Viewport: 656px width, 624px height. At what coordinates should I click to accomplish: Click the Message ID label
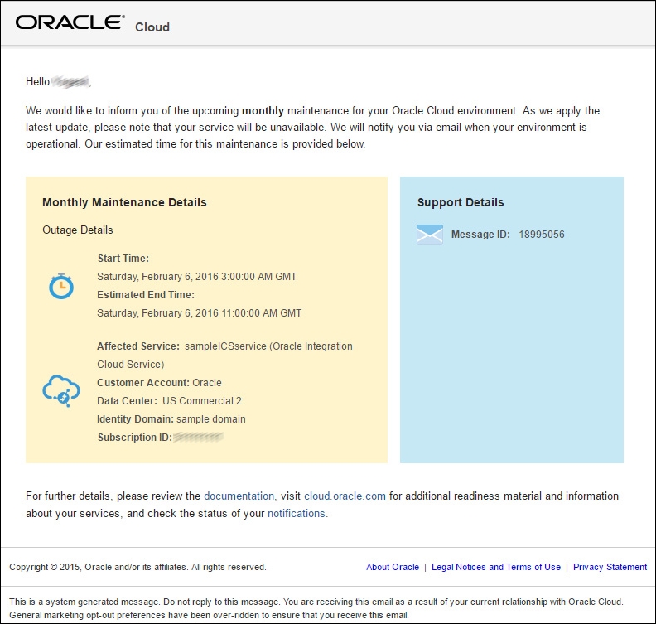tap(480, 235)
